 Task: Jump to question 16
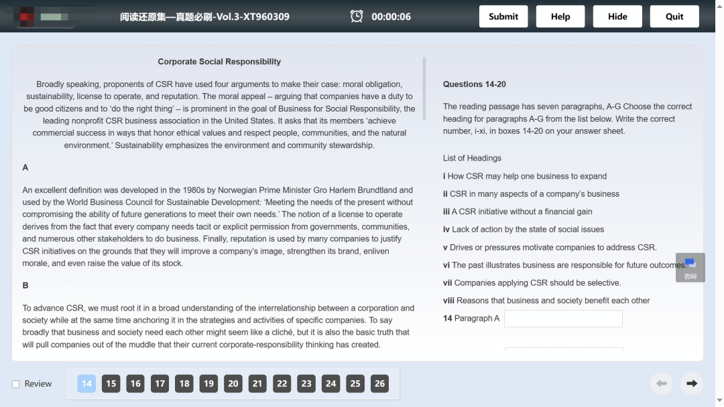coord(135,384)
